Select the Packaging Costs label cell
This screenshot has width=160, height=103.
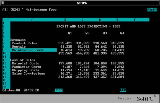[x=27, y=67]
